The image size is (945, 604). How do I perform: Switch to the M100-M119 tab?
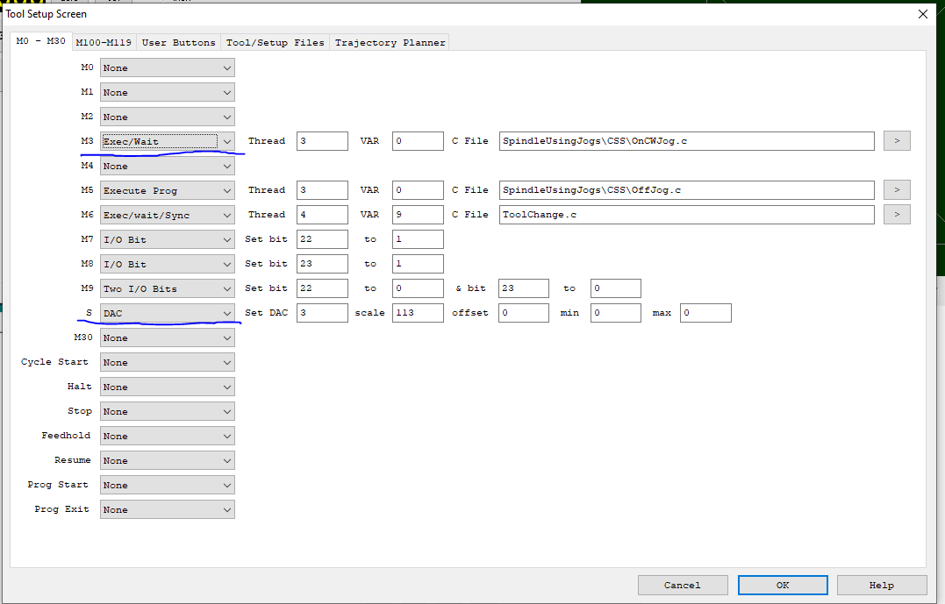point(104,42)
